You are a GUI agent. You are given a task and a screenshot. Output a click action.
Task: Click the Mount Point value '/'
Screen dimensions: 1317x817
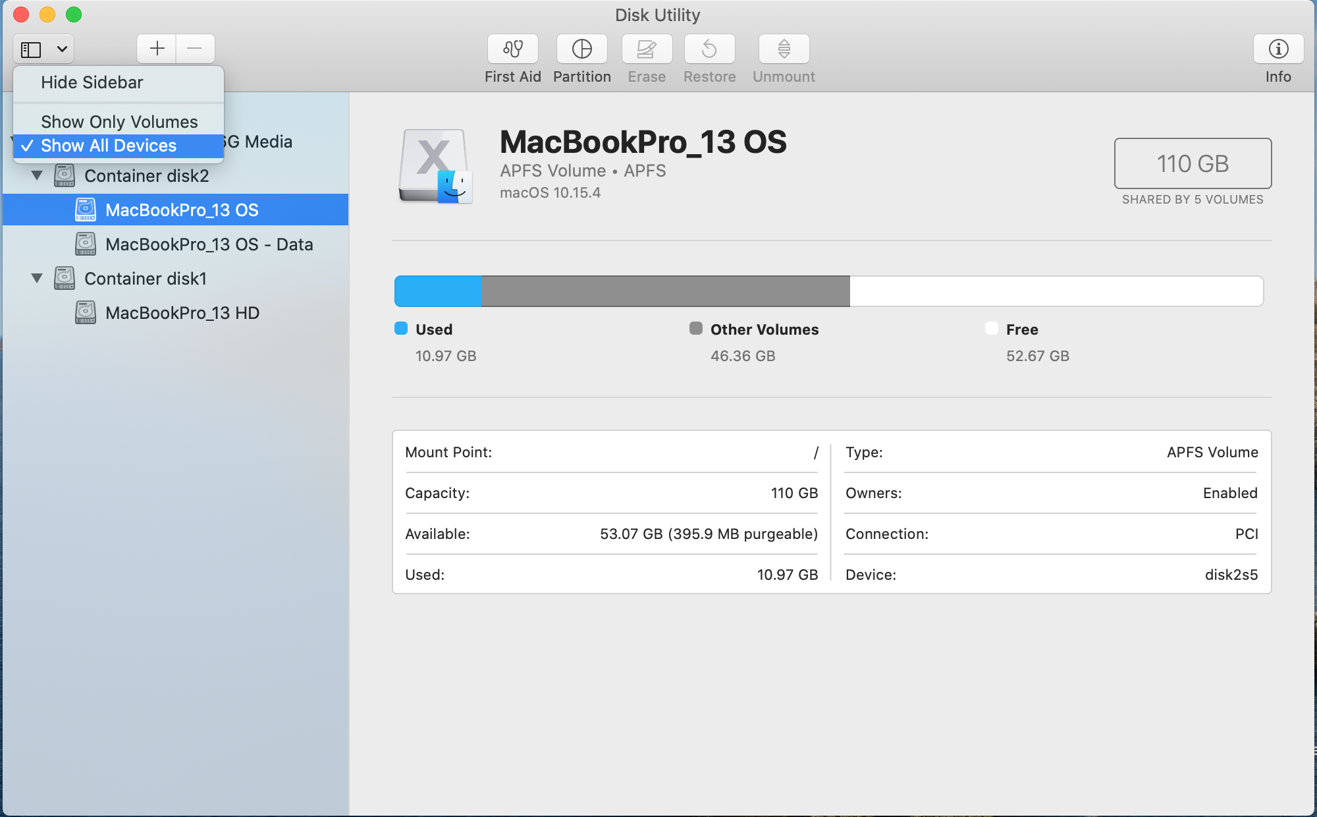(x=815, y=453)
